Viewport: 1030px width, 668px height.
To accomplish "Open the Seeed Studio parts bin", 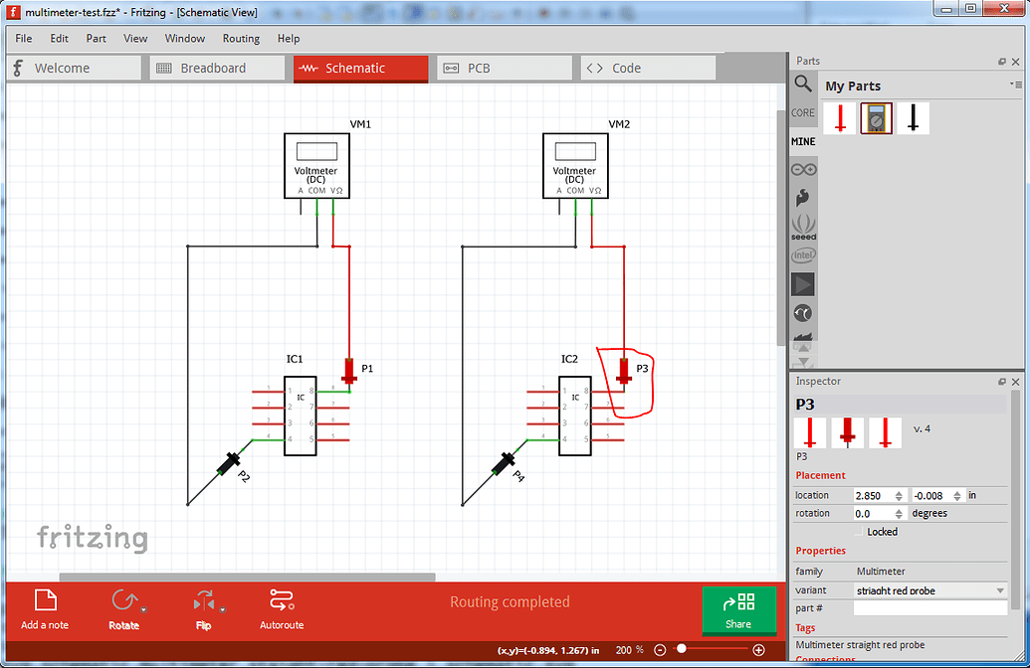I will click(803, 227).
